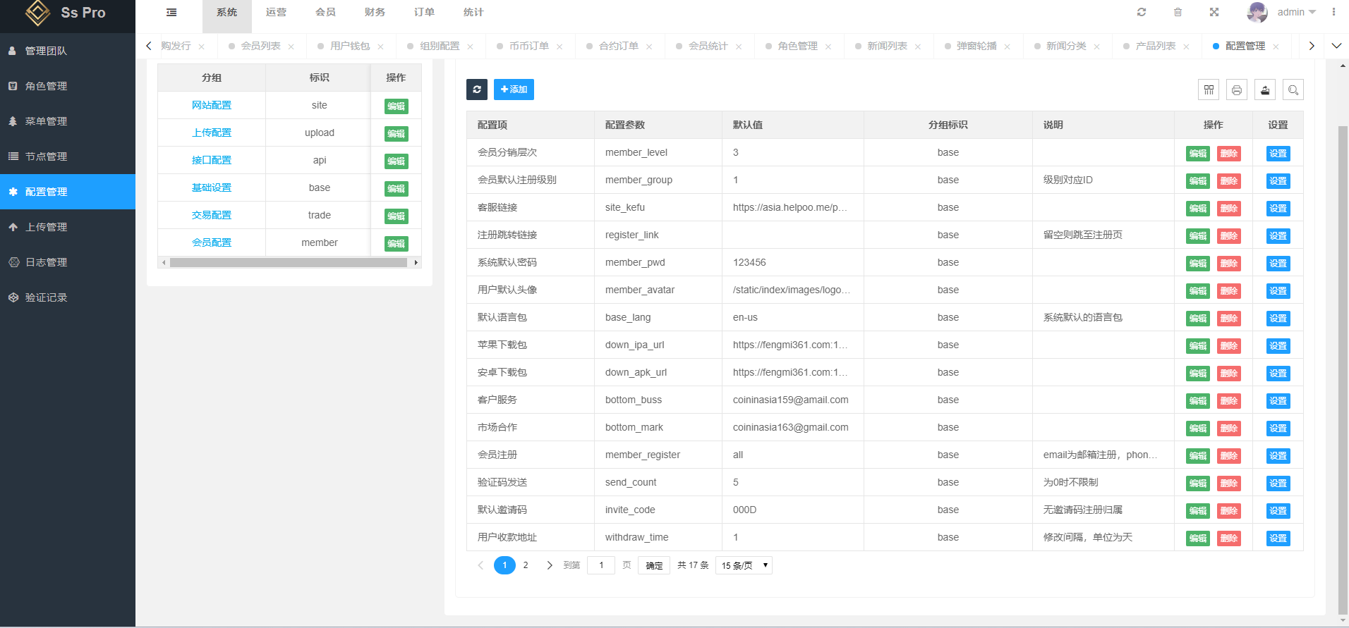This screenshot has height=628, width=1349.
Task: Click the page vertical scrollbar
Action: pos(1343,370)
